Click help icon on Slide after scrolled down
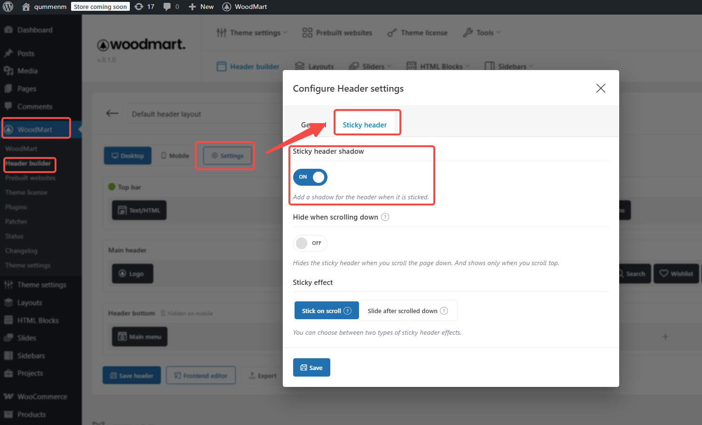Screen dimensions: 702x425 tap(444, 311)
